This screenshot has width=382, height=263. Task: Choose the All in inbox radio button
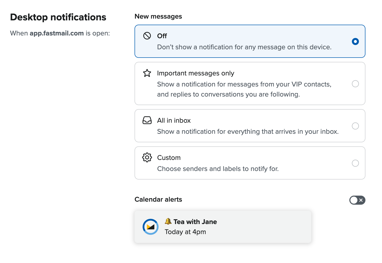pos(355,126)
